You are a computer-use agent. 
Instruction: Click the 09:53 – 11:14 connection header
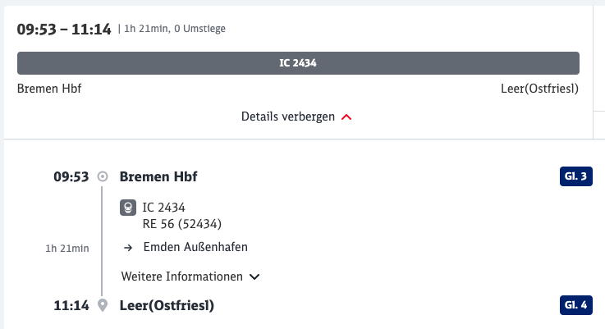click(x=64, y=30)
